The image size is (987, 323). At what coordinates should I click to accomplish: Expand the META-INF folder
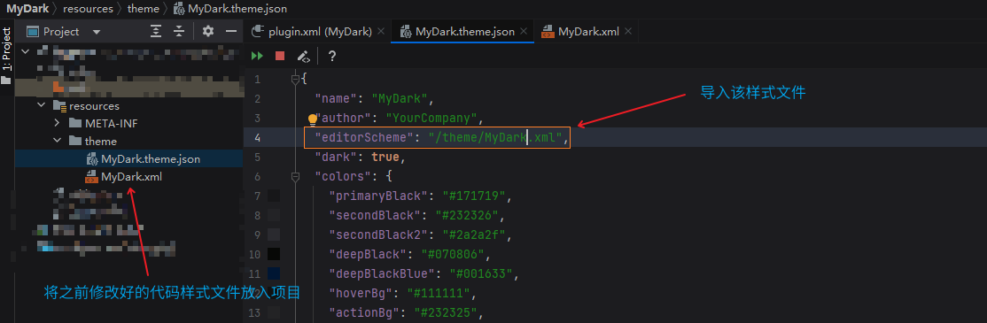[x=57, y=123]
